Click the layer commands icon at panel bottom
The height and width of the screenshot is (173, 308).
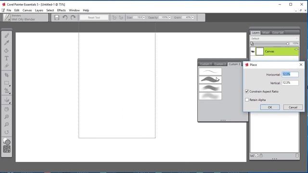pos(252,156)
